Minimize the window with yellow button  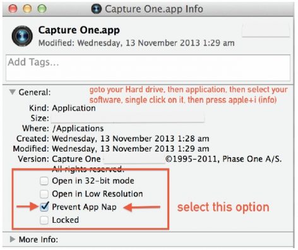click(27, 9)
